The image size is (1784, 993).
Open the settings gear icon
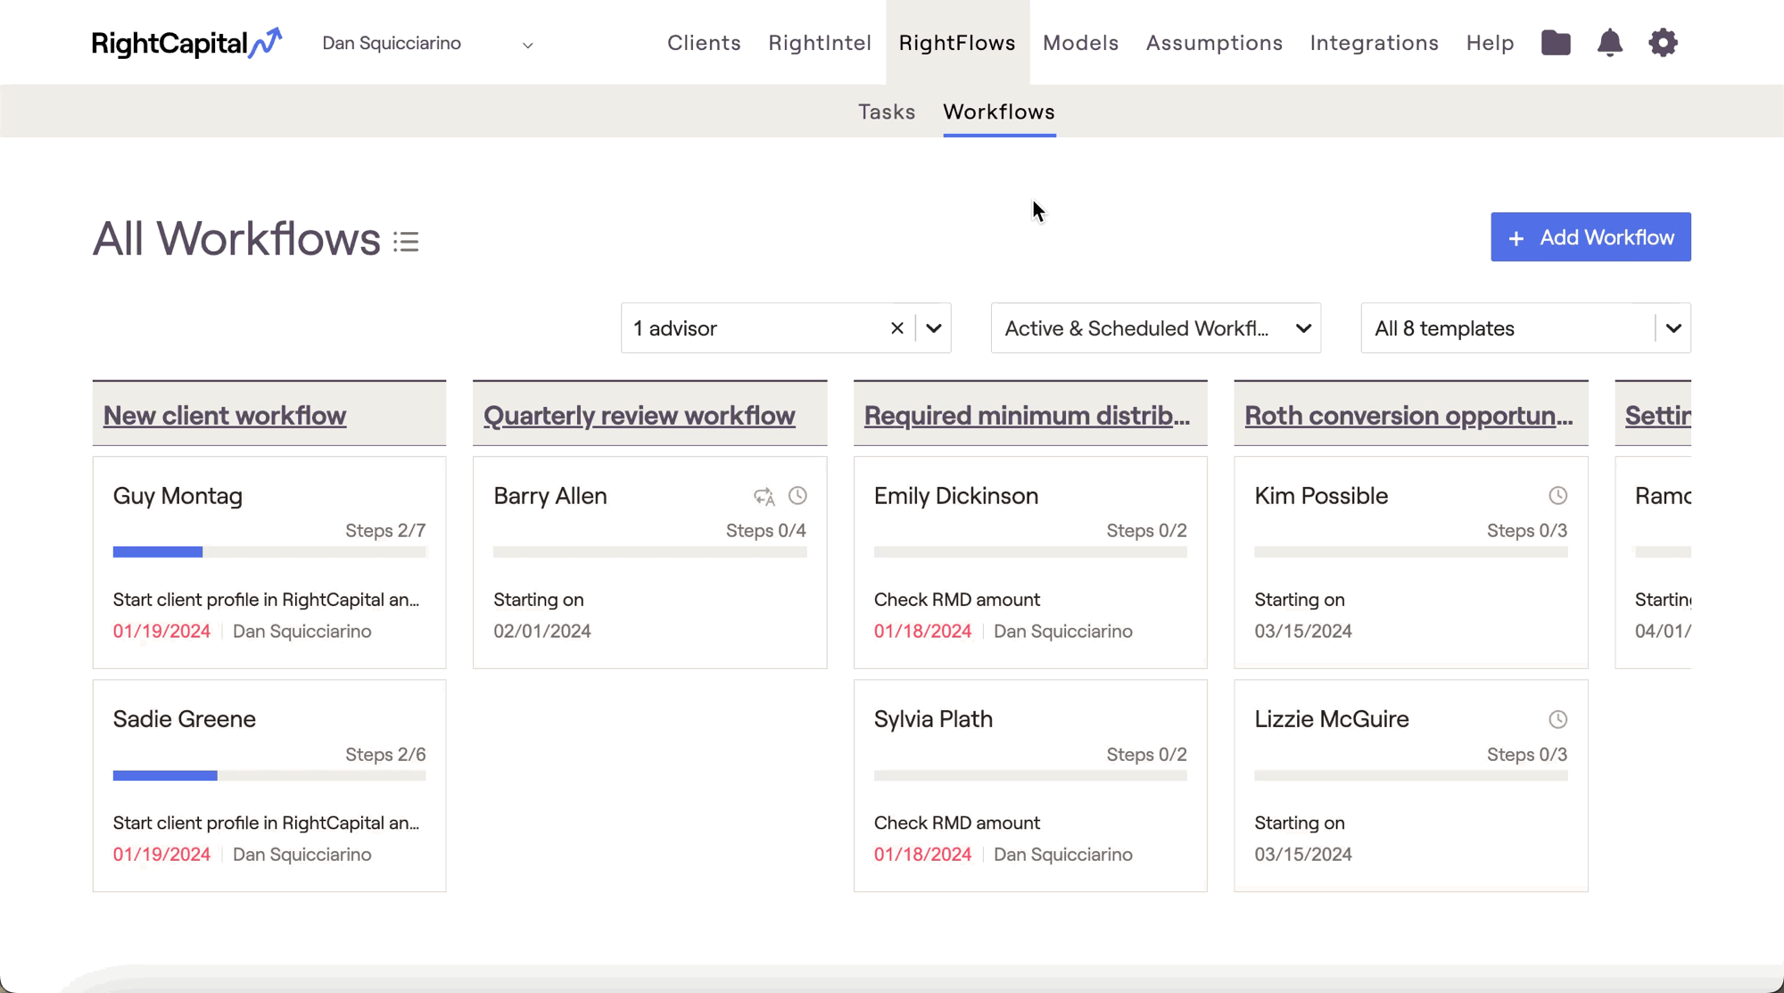(x=1663, y=43)
